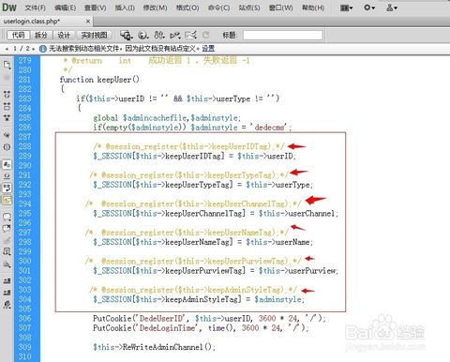This screenshot has width=450, height=362.
Task: Click the Open Documents icon in coding toolbar
Action: (x=7, y=65)
